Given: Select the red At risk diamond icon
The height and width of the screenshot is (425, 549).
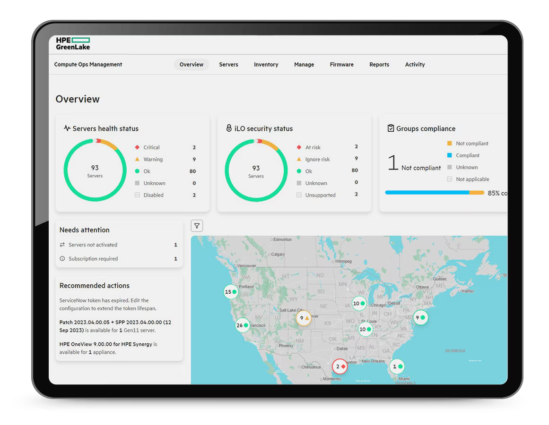Looking at the screenshot, I should 299,147.
